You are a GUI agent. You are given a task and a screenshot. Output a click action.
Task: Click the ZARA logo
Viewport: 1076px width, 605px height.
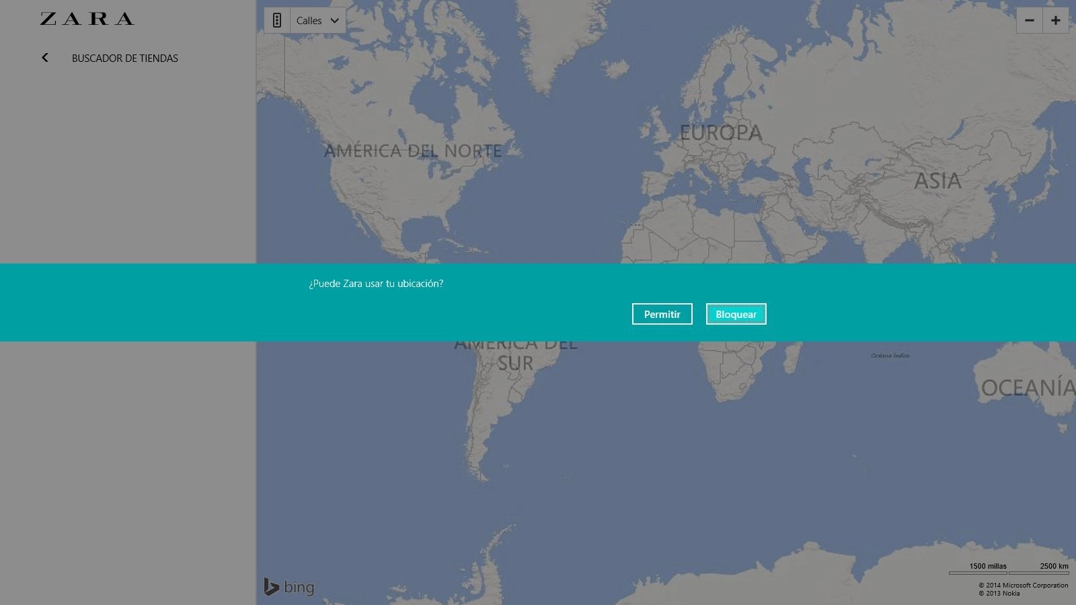(x=87, y=19)
